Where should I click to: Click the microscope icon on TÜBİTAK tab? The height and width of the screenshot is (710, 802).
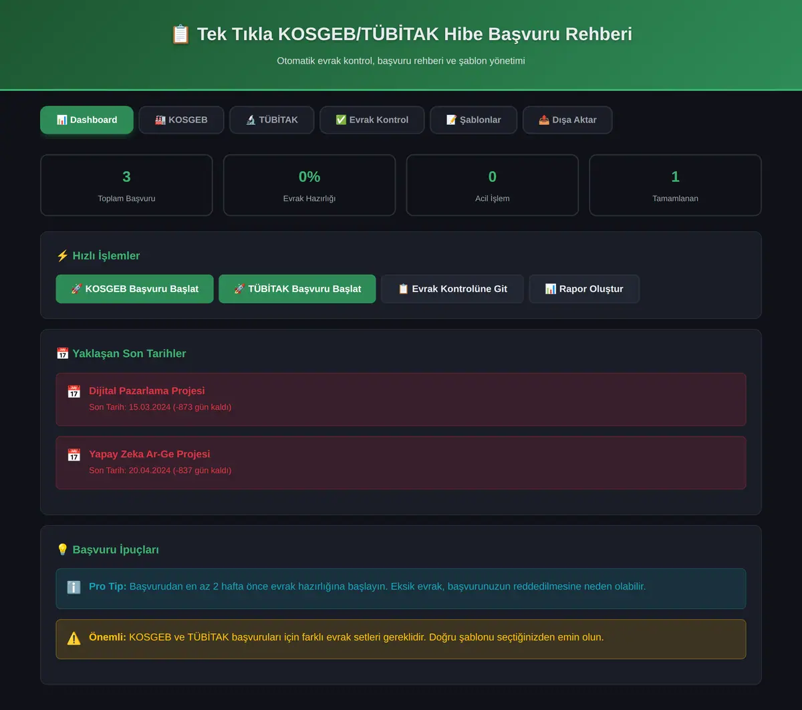point(251,120)
